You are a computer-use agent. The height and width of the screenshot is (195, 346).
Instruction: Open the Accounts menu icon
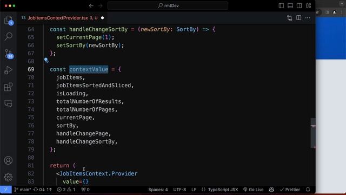click(x=9, y=160)
